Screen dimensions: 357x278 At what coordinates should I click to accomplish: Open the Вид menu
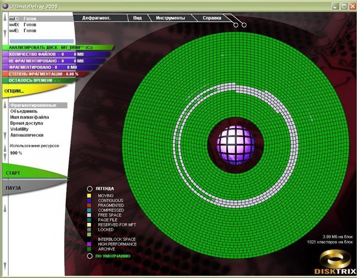point(138,18)
